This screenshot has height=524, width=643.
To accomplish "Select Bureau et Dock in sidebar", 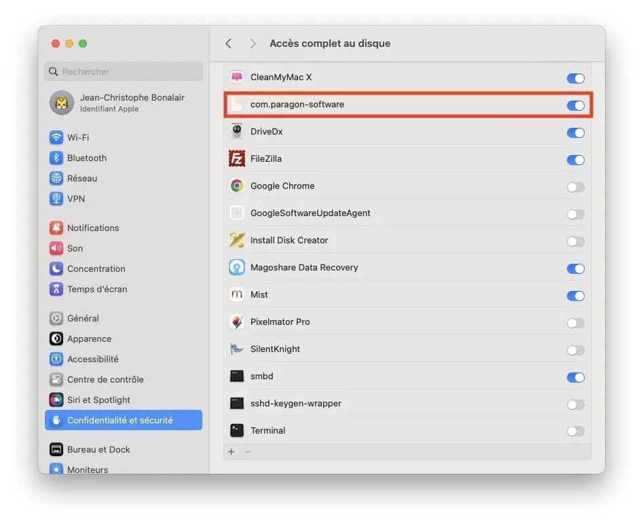I will pyautogui.click(x=98, y=449).
